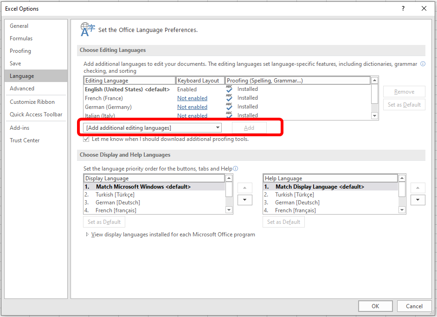Move selected Display Language up in priority
437x317 pixels.
click(x=244, y=188)
